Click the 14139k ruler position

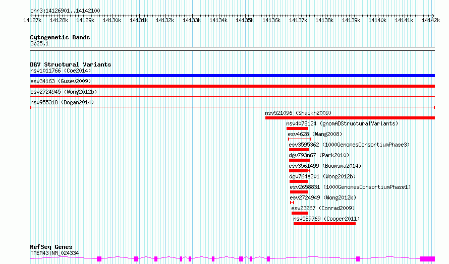(351, 20)
